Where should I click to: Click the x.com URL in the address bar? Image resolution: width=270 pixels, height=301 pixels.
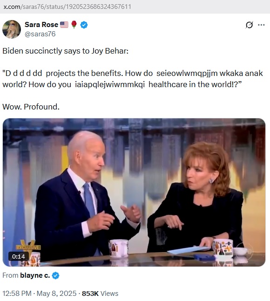click(67, 7)
